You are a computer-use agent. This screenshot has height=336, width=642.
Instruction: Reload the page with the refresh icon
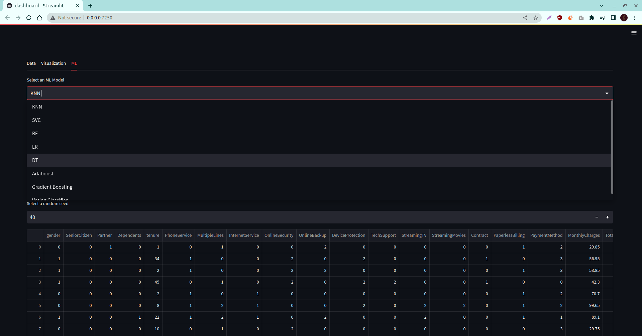[29, 18]
